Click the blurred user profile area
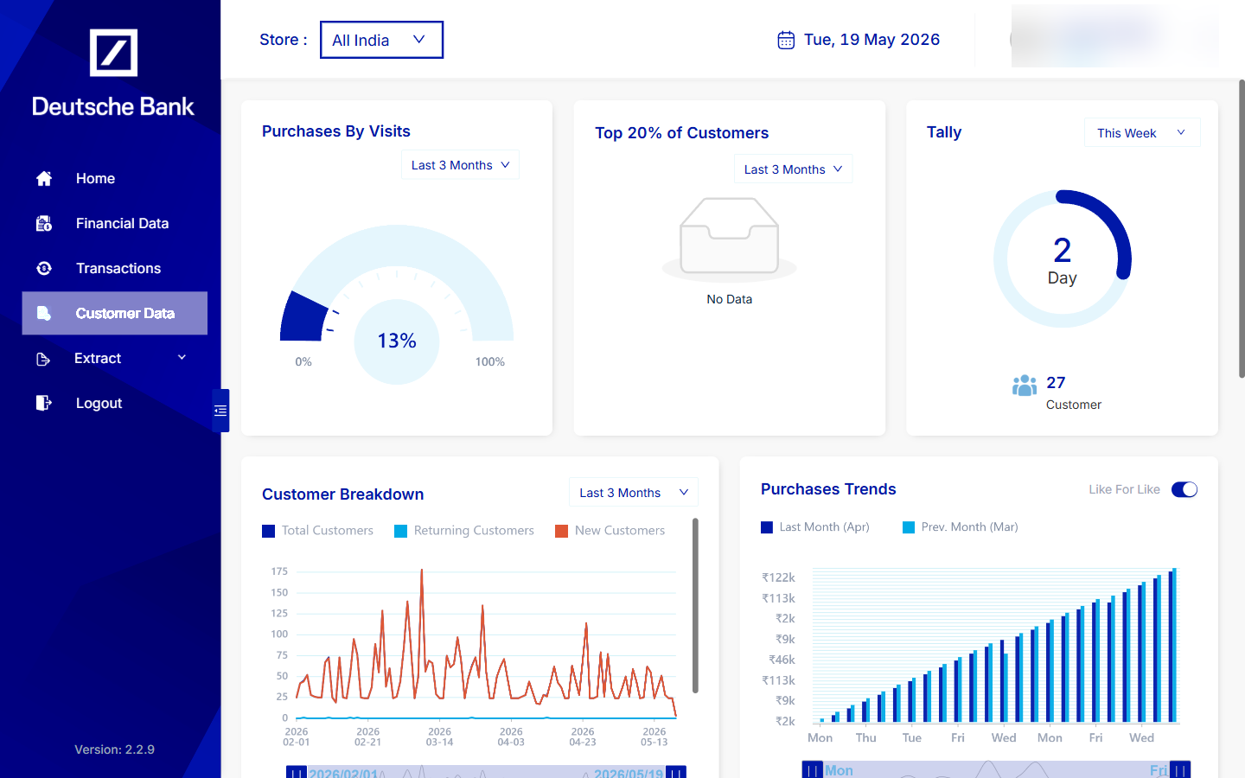 click(x=1114, y=37)
